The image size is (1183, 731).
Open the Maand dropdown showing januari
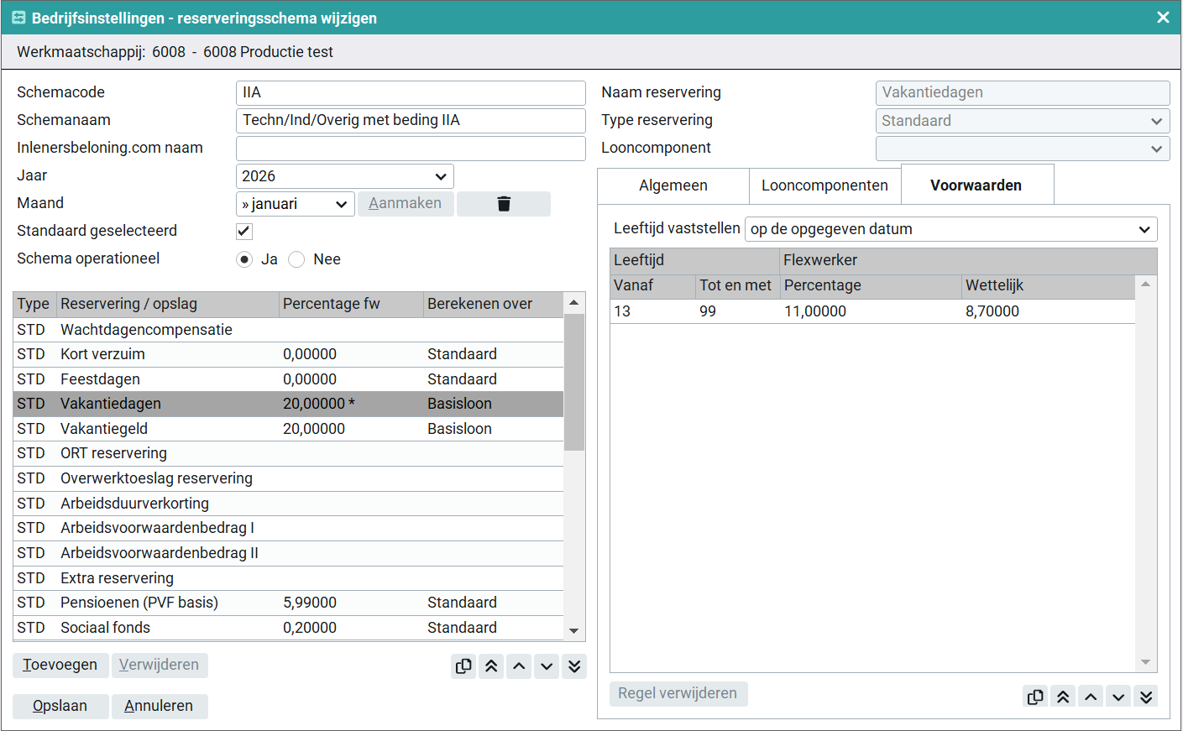pos(296,204)
